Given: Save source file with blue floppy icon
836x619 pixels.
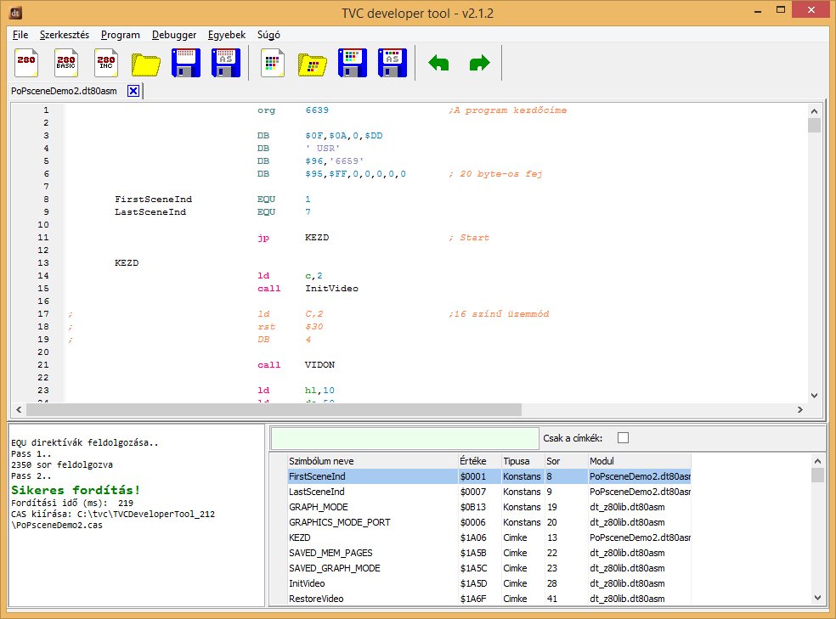Looking at the screenshot, I should click(x=186, y=64).
